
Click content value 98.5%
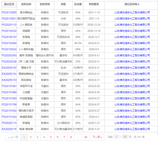click(78, 43)
